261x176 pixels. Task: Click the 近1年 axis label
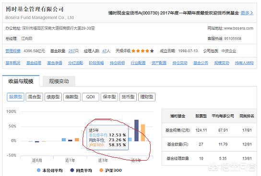tap(70, 160)
